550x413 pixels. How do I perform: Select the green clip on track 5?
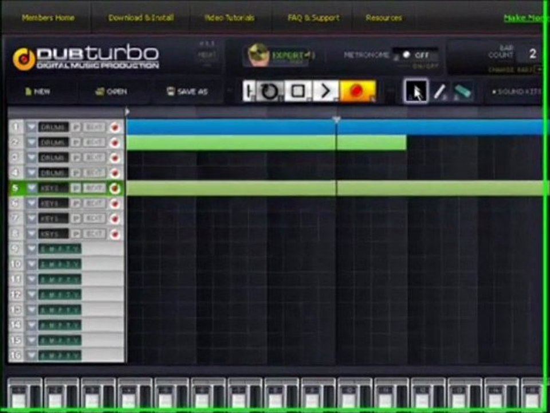(x=335, y=188)
